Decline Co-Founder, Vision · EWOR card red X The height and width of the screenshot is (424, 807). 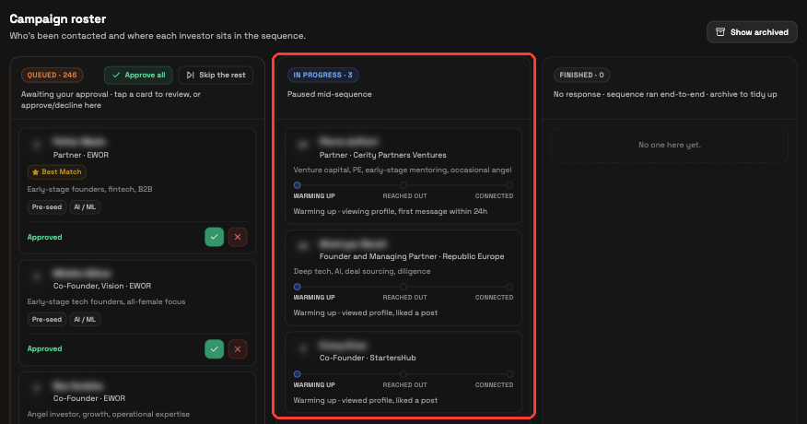point(238,348)
